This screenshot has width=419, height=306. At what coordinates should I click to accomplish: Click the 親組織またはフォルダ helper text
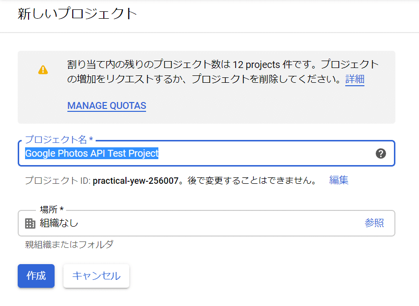[69, 244]
